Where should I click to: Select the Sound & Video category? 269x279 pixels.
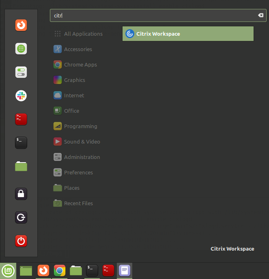point(77,142)
